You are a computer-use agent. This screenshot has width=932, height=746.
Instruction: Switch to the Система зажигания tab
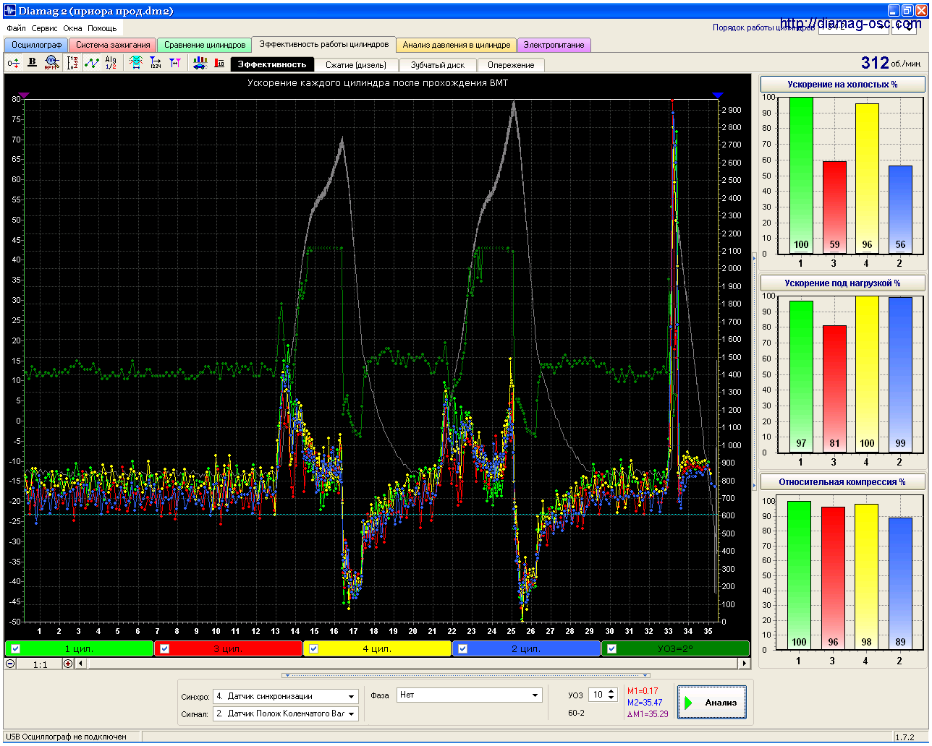(x=113, y=45)
